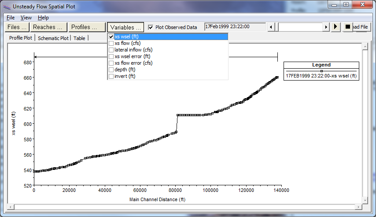Check the depth (ft) variable
This screenshot has width=376, height=217.
point(111,70)
